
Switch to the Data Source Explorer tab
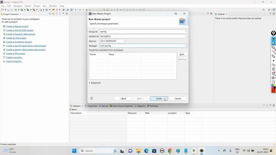[121, 106]
